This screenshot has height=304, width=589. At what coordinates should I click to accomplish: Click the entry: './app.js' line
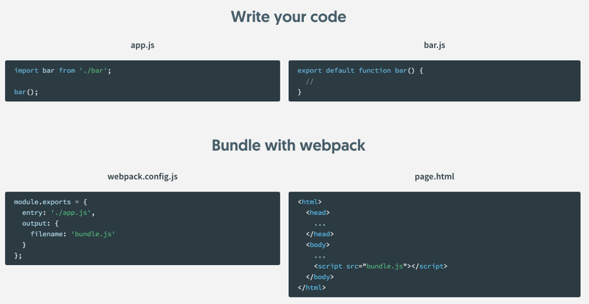pos(58,213)
